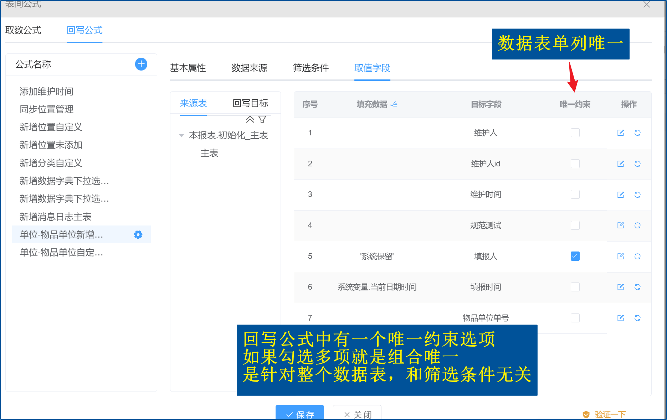Open the 基本属性 tab

[x=188, y=68]
